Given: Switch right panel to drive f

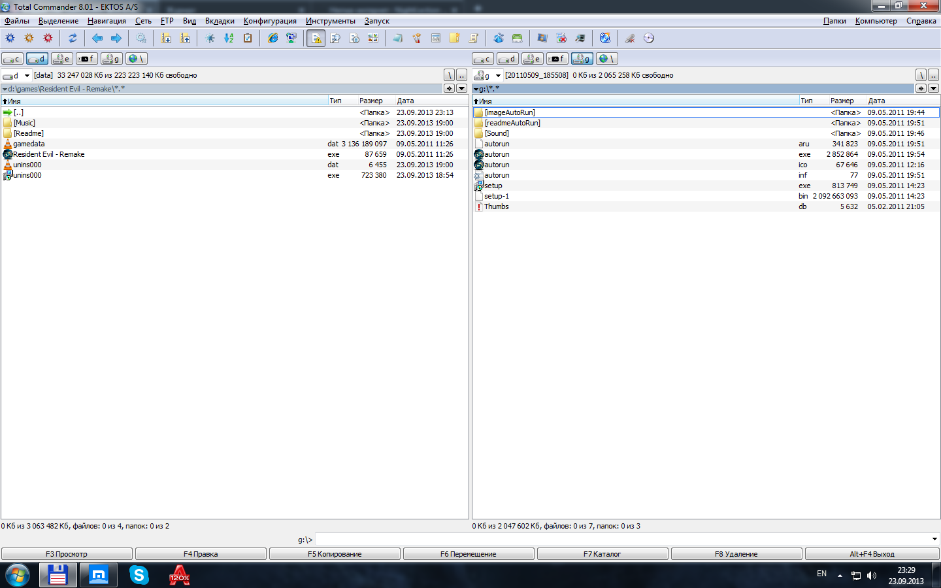Looking at the screenshot, I should [557, 59].
